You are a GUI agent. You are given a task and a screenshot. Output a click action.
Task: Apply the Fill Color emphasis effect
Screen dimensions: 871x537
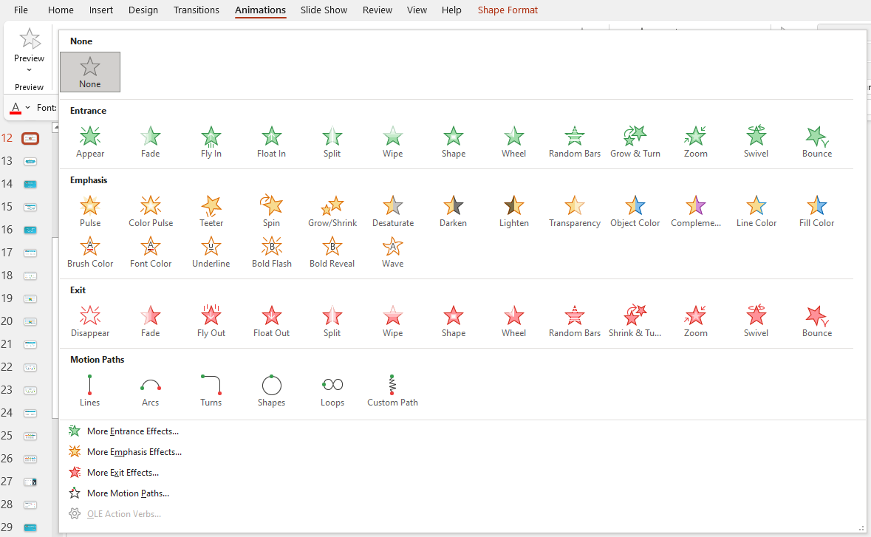[816, 211]
